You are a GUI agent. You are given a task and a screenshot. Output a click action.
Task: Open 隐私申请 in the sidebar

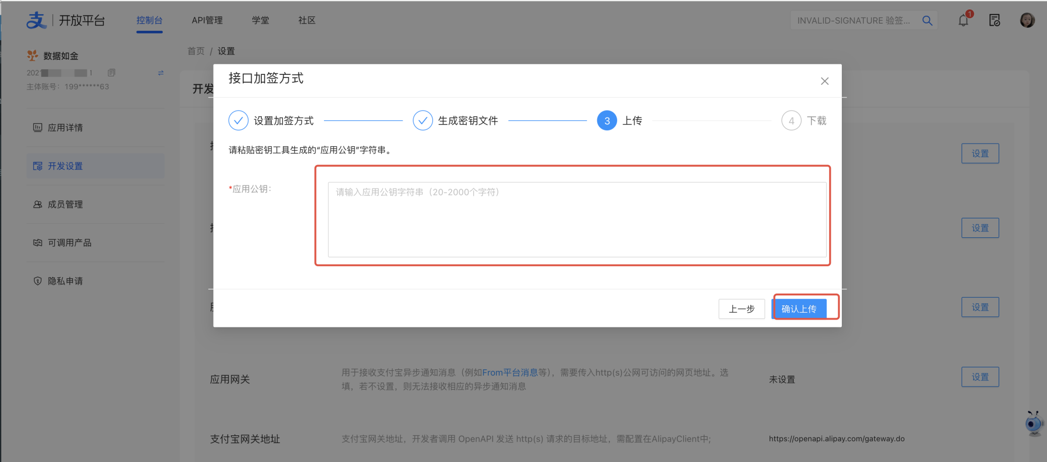click(65, 281)
